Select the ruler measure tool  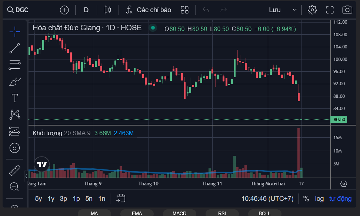15,170
